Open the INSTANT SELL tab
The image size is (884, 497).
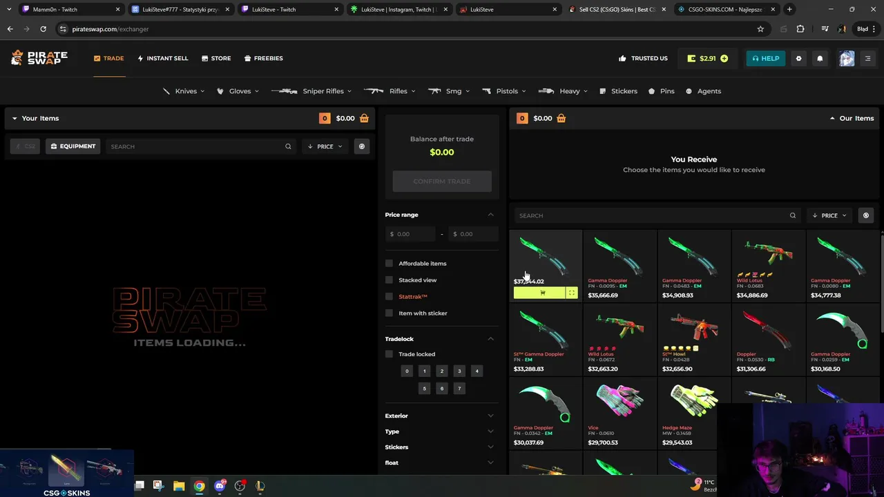coord(162,58)
